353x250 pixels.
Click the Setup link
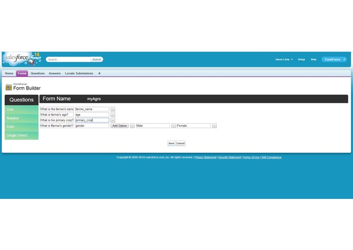[301, 59]
